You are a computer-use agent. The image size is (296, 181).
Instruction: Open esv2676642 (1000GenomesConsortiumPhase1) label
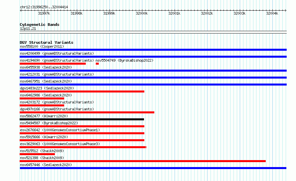60,130
